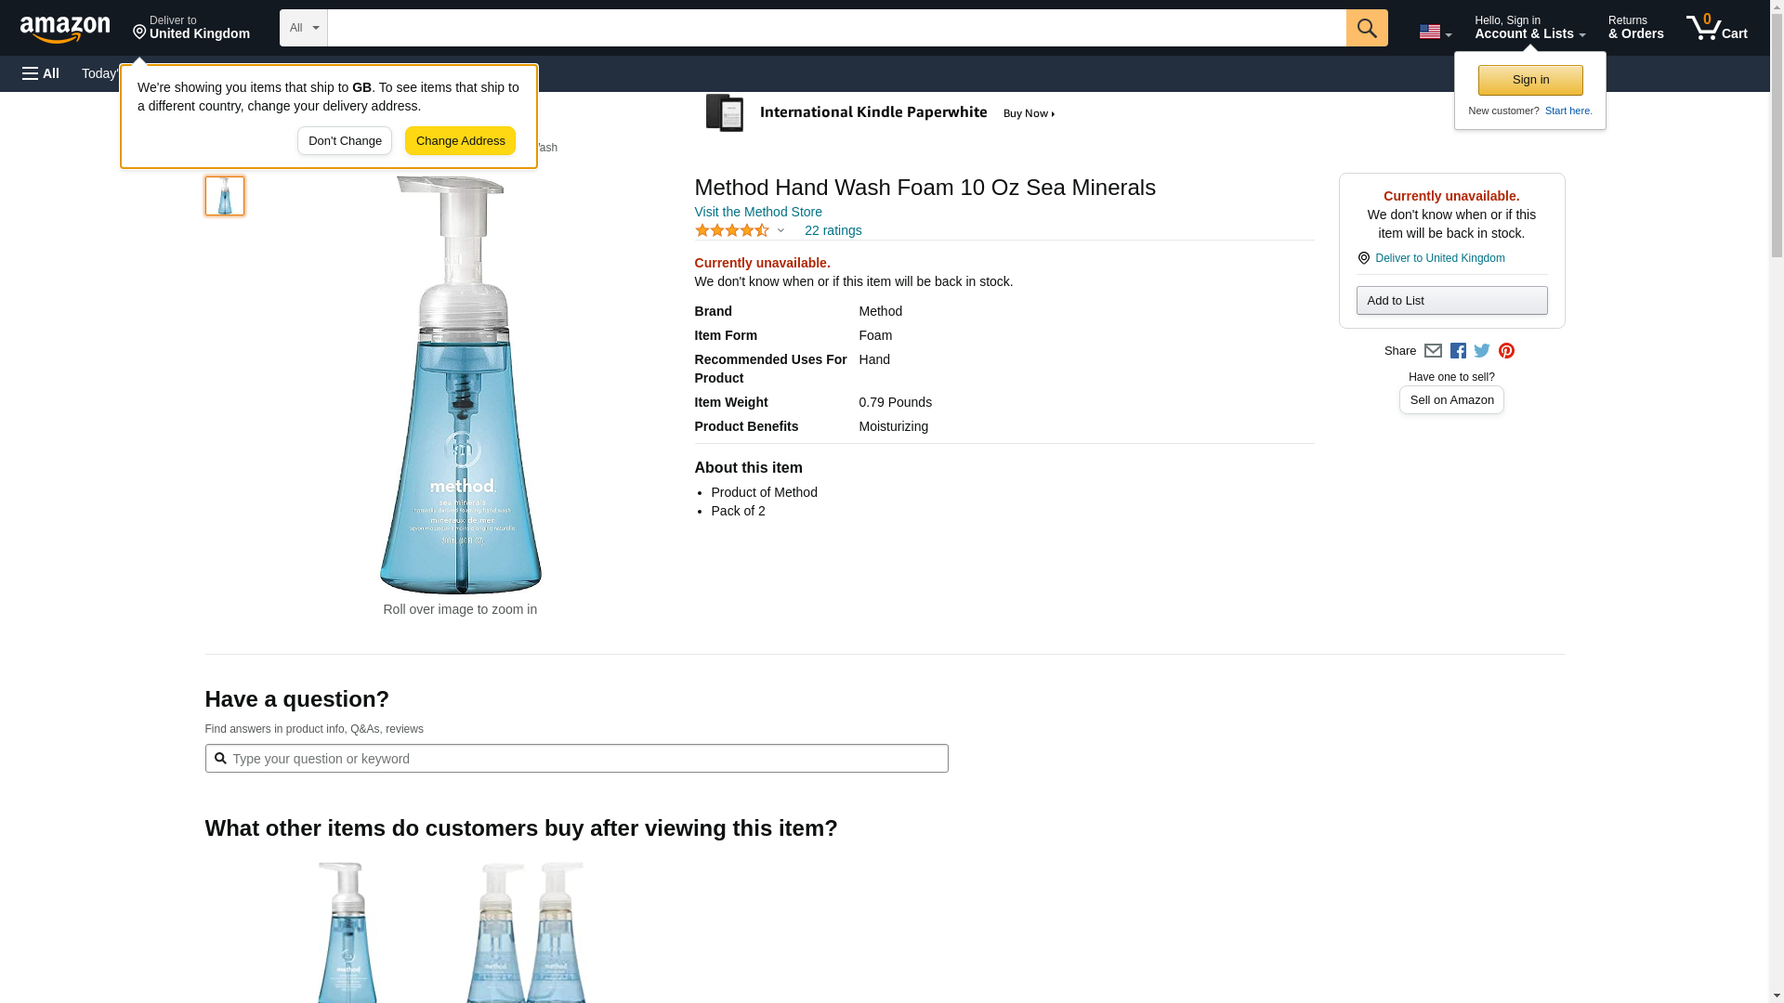
Task: Visit the Method Store link
Action: (x=758, y=212)
